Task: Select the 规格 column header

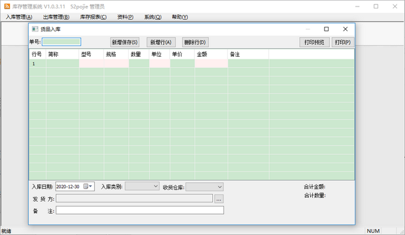Action: [x=116, y=54]
